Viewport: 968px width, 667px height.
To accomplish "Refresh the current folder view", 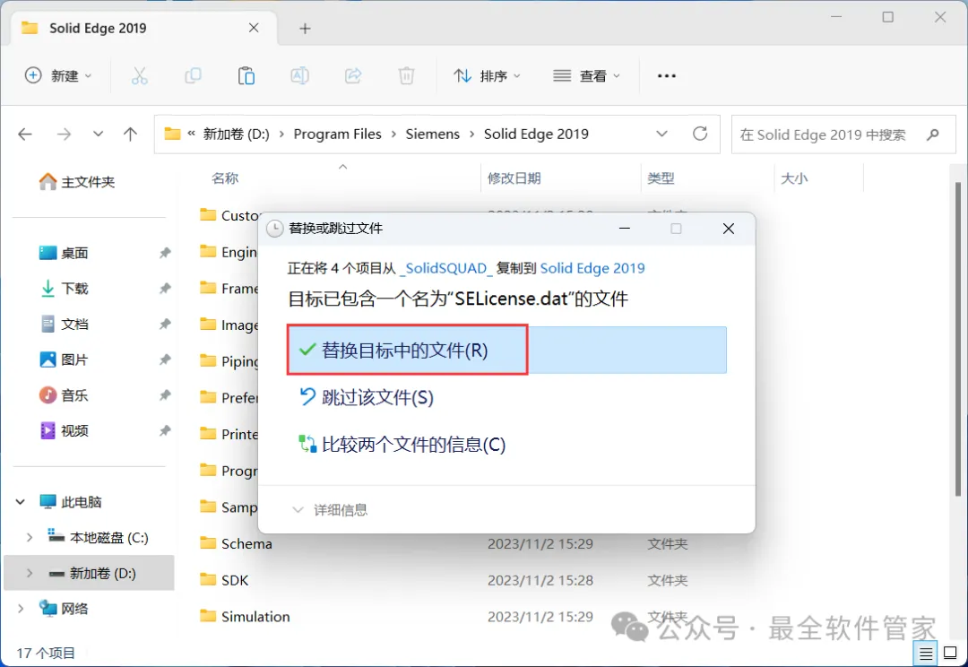I will pyautogui.click(x=700, y=134).
